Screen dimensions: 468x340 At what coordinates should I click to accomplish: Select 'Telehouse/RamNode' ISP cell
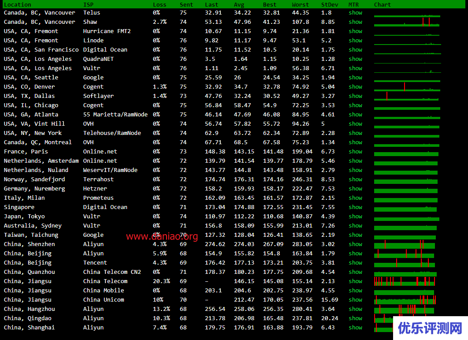click(x=112, y=133)
